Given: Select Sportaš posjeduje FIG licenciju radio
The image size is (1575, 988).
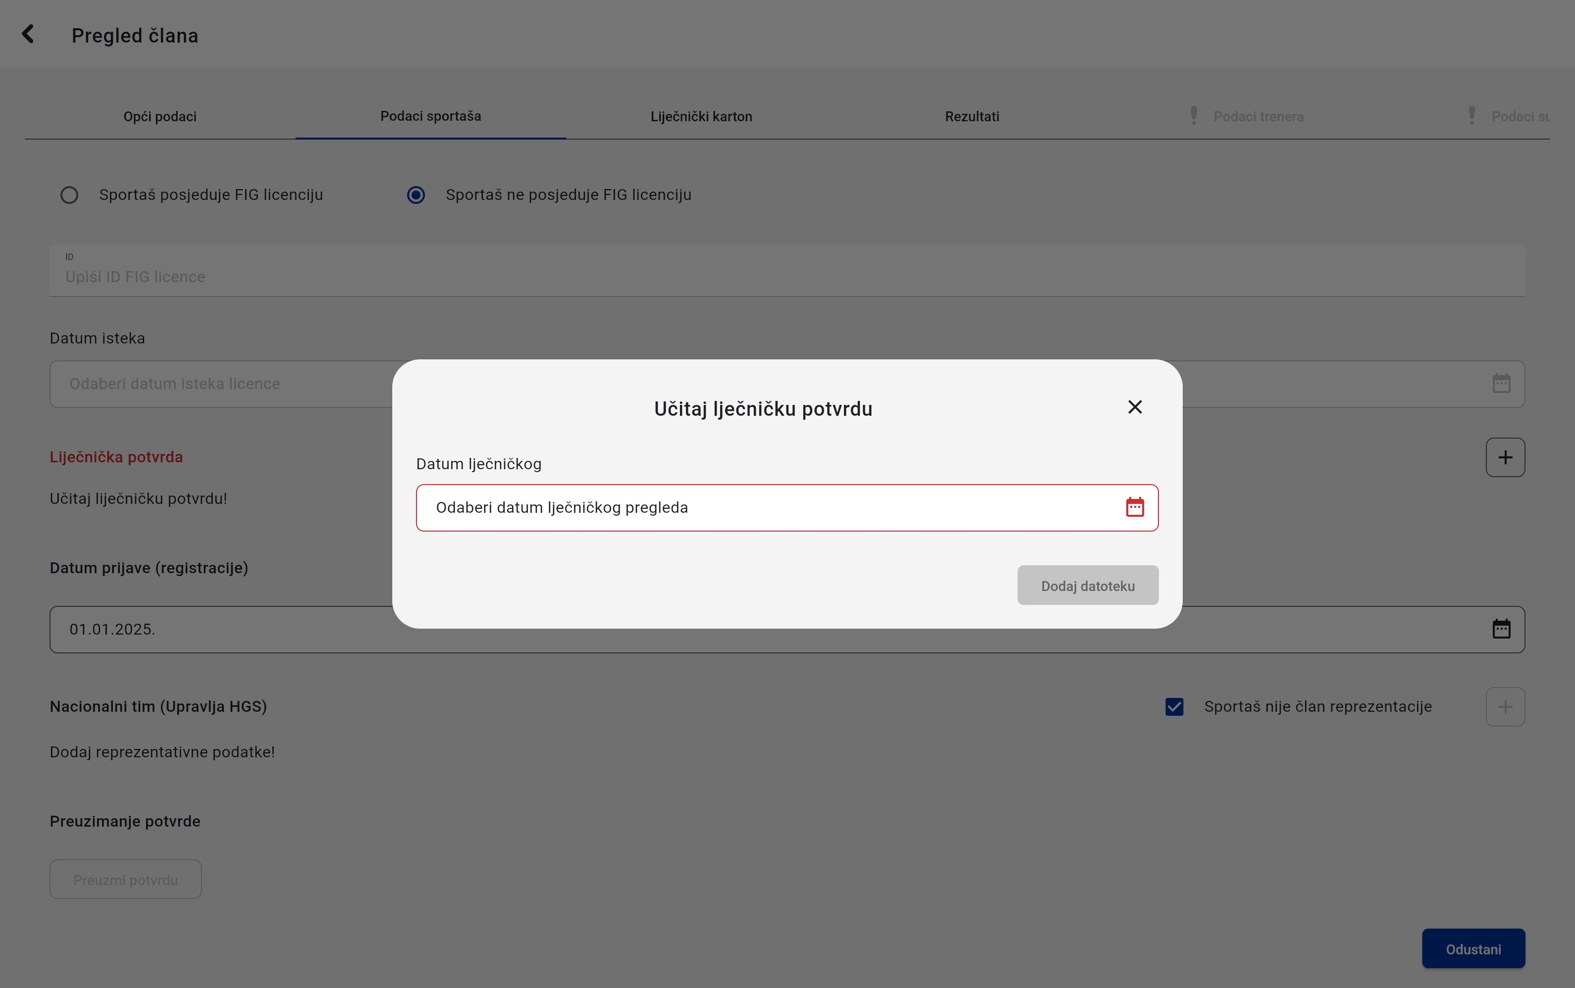Looking at the screenshot, I should pyautogui.click(x=69, y=195).
